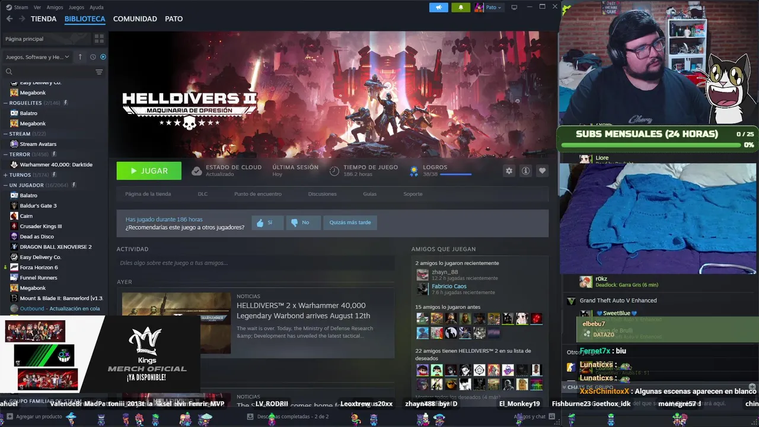Open Baldur's Gate 3 icon in library
The width and height of the screenshot is (759, 427).
pos(14,206)
